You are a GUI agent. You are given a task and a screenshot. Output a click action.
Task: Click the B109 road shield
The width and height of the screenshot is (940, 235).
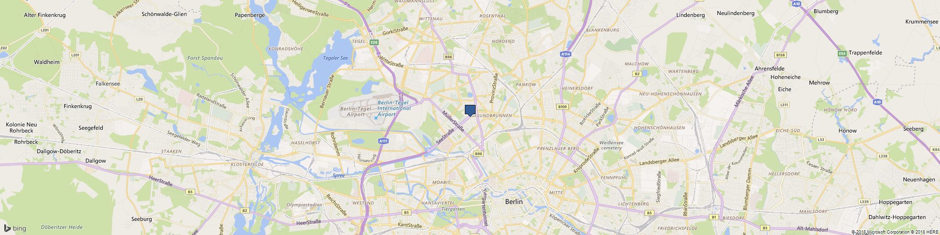pyautogui.click(x=563, y=107)
